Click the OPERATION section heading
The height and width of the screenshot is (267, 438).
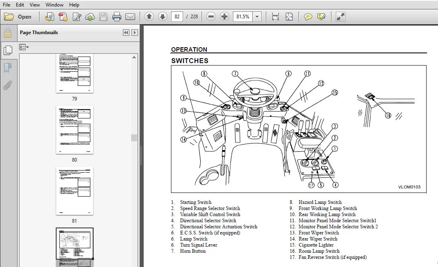click(x=189, y=49)
